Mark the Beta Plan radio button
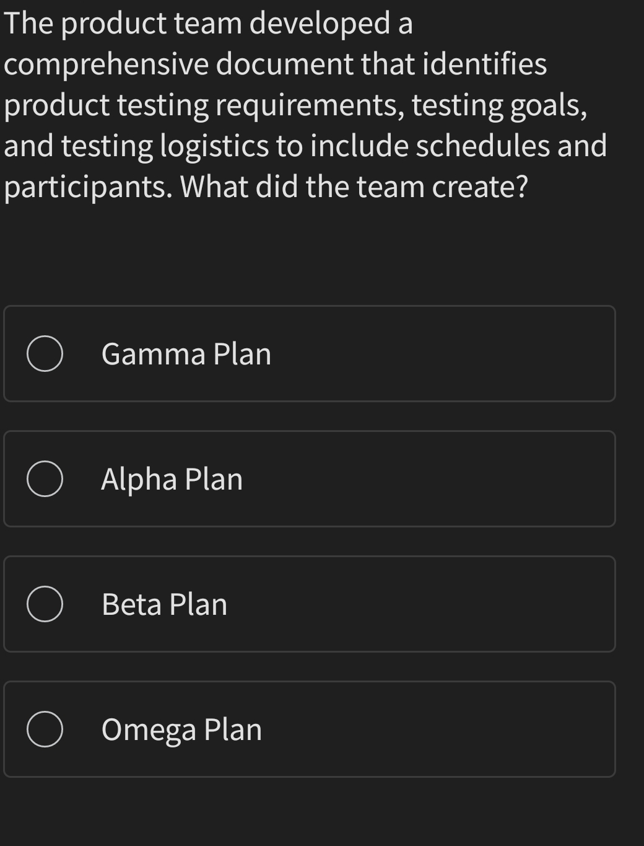The image size is (644, 846). click(45, 604)
